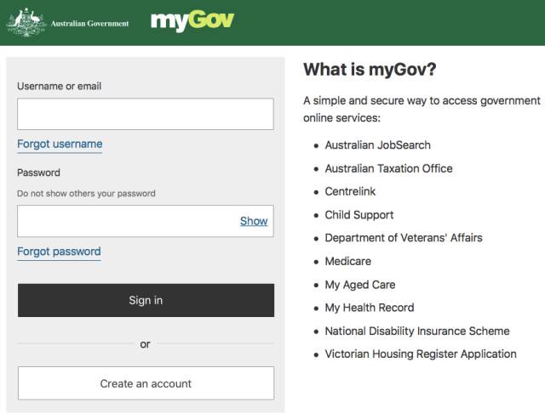The image size is (545, 419).
Task: Click the myGov logo in header
Action: tap(192, 20)
